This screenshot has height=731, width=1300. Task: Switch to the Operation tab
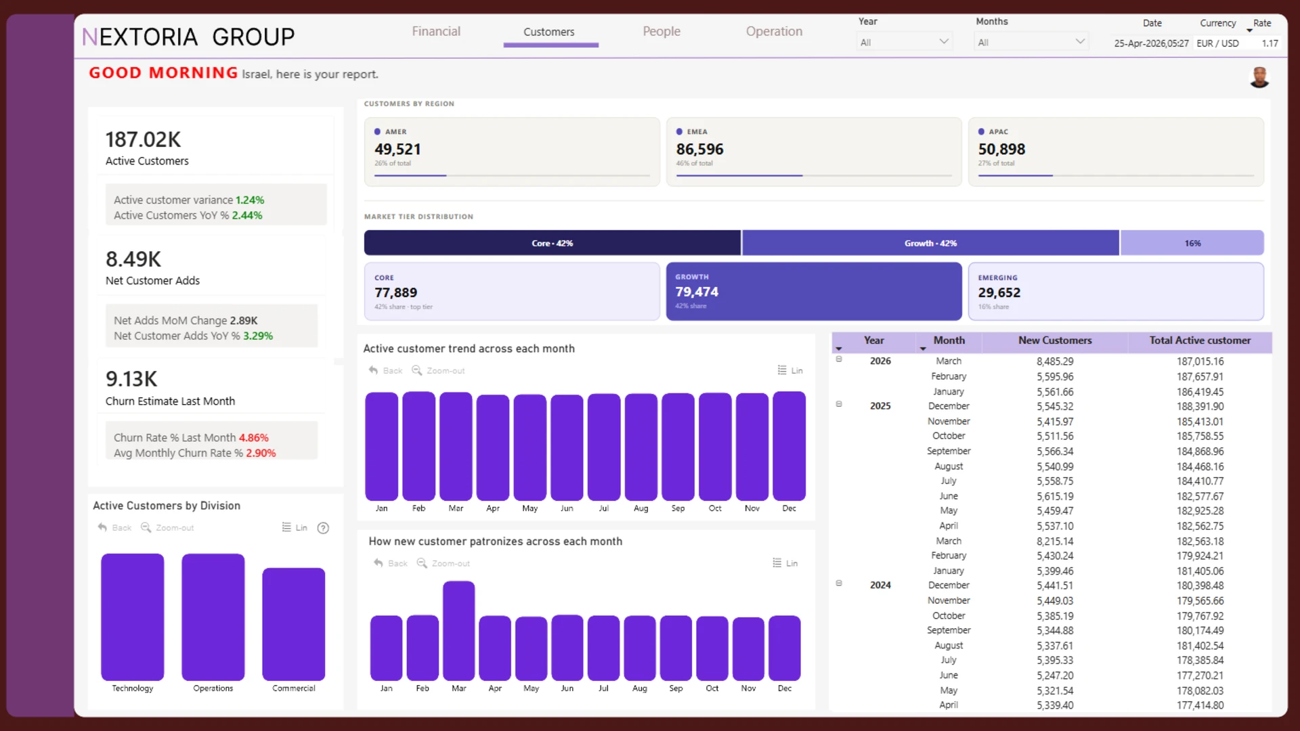(x=774, y=32)
